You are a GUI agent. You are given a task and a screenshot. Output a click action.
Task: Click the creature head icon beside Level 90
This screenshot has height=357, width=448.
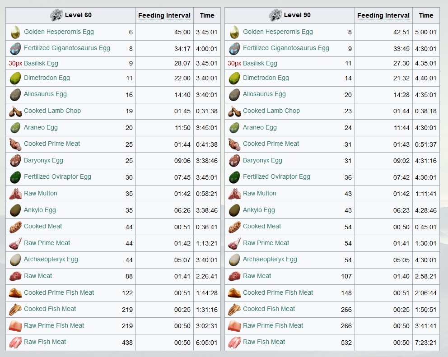pyautogui.click(x=275, y=15)
